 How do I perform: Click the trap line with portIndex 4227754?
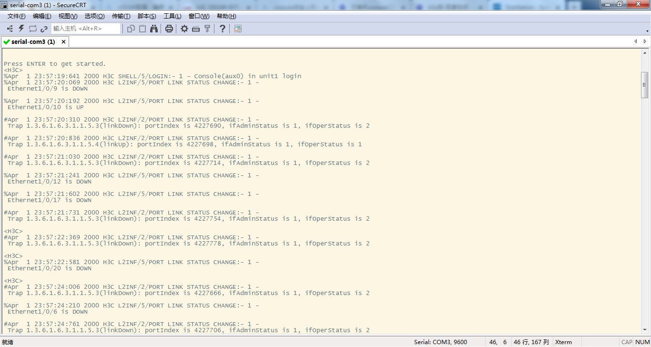pyautogui.click(x=189, y=219)
